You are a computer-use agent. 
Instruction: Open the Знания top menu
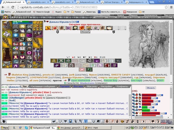click(121, 15)
